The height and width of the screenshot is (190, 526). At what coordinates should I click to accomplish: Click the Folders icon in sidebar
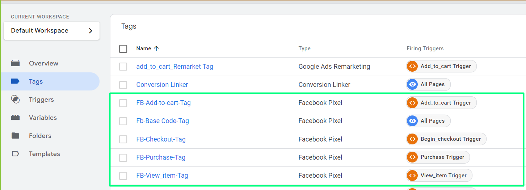[15, 136]
